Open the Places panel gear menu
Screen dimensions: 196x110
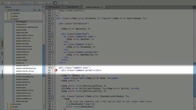43,7
